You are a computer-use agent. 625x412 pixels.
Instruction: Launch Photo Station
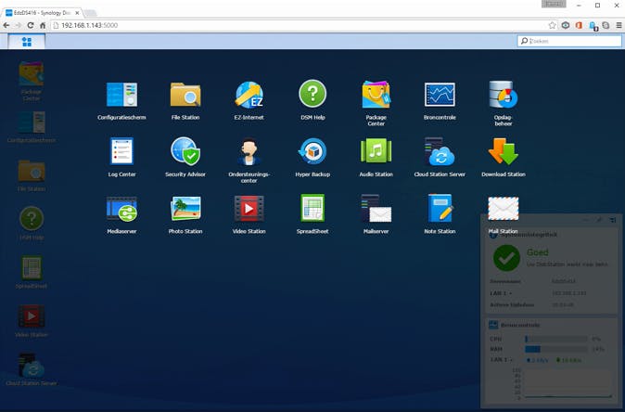[185, 208]
